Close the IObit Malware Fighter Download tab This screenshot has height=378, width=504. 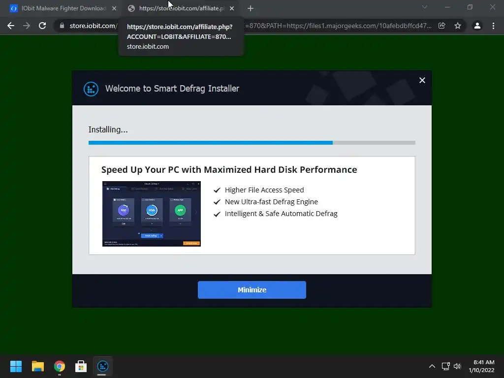pos(114,9)
